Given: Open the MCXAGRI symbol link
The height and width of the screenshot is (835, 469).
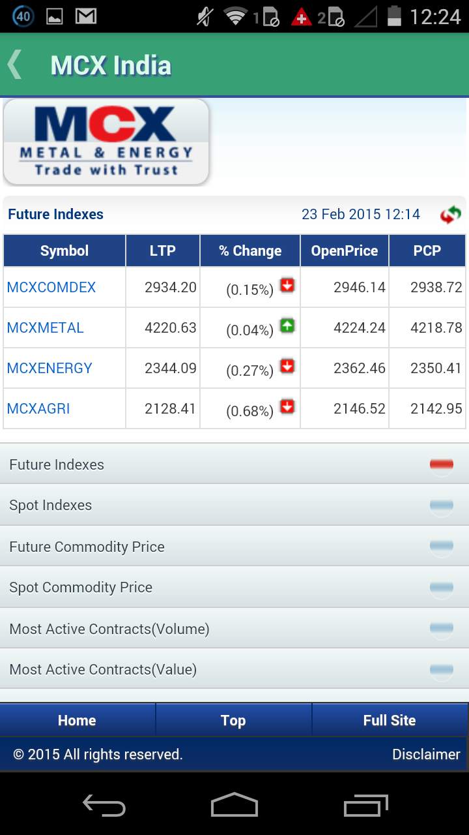Looking at the screenshot, I should tap(38, 409).
